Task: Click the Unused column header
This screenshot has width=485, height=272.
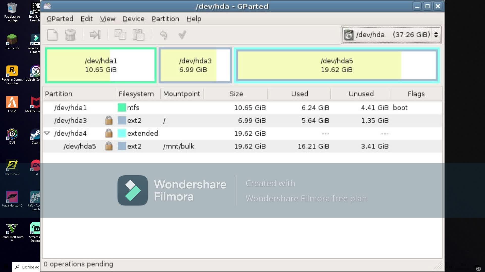Action: click(x=361, y=94)
